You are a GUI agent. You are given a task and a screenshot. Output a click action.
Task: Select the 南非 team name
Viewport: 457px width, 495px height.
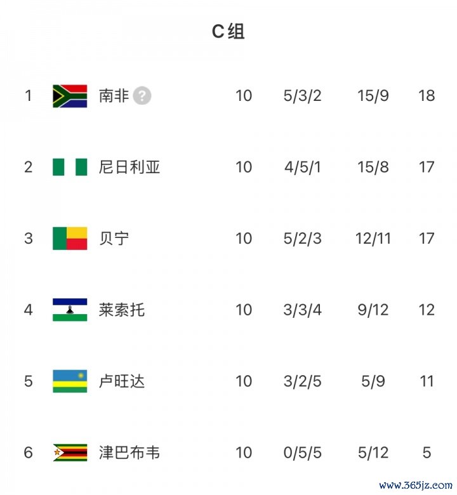[x=114, y=96]
